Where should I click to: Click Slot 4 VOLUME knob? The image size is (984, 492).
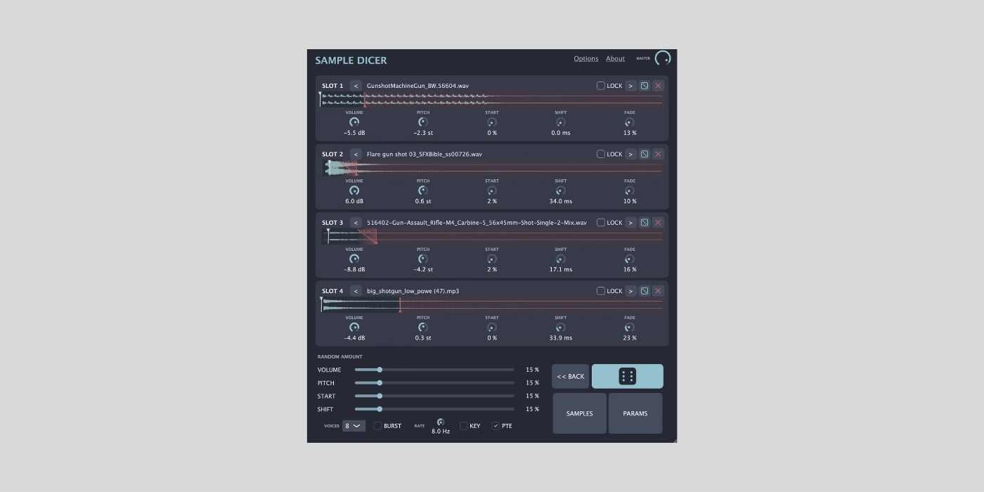tap(354, 328)
